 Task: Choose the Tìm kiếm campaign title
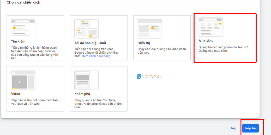18,42
